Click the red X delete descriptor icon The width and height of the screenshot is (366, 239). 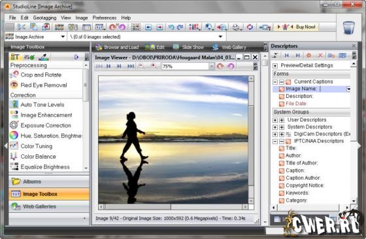pyautogui.click(x=320, y=56)
